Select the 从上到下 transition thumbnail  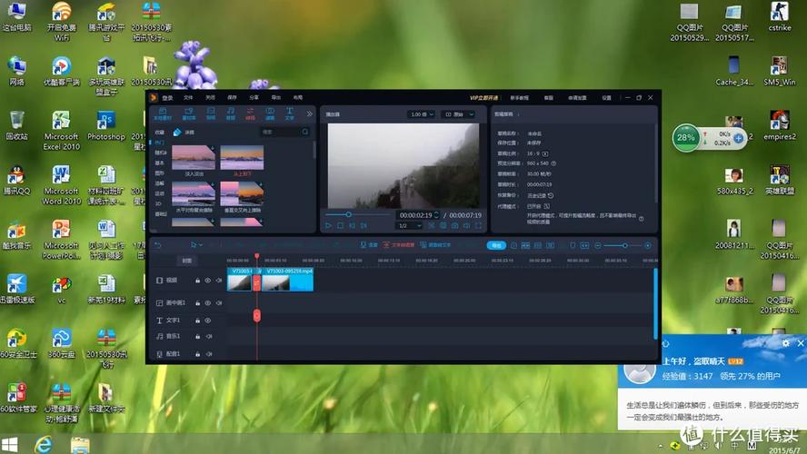tap(242, 158)
